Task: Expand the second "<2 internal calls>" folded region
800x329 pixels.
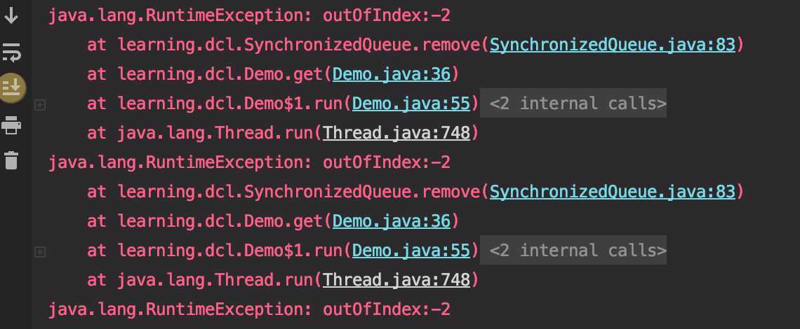Action: click(x=573, y=250)
